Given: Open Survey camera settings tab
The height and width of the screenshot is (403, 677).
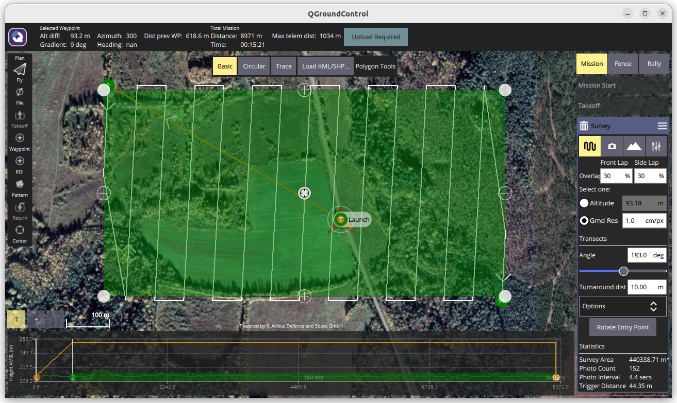Looking at the screenshot, I should 612,146.
